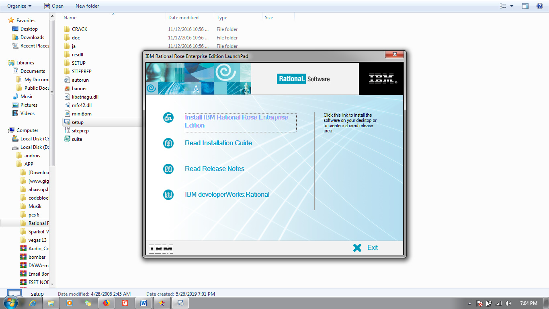Open the APP folder in the tree

coord(29,164)
